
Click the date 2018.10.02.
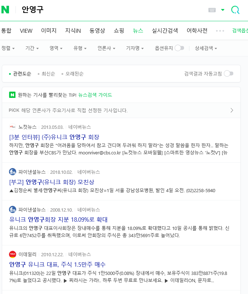(61, 172)
